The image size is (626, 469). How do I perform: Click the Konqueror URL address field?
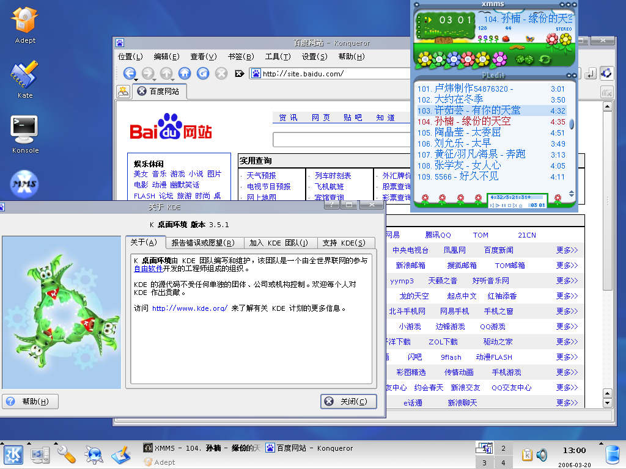pyautogui.click(x=336, y=73)
